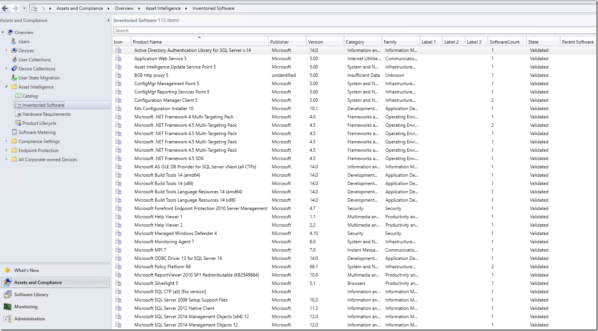Expand the Compliance Settings node
Image resolution: width=598 pixels, height=331 pixels.
pos(6,141)
